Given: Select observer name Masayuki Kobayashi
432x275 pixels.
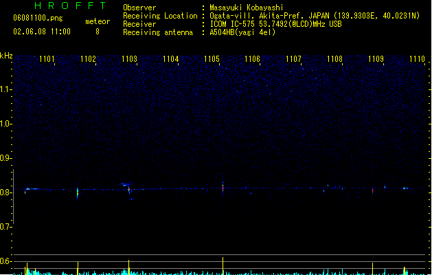Looking at the screenshot, I should tap(247, 8).
